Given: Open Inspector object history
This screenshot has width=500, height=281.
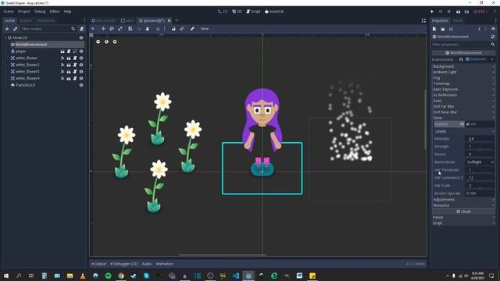Looking at the screenshot, I should coord(493,29).
